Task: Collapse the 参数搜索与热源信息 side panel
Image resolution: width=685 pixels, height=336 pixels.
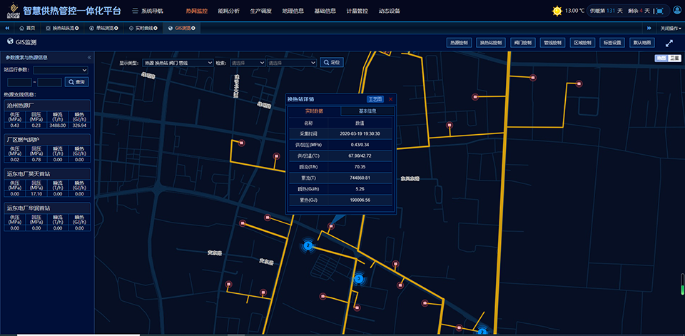Action: point(89,56)
